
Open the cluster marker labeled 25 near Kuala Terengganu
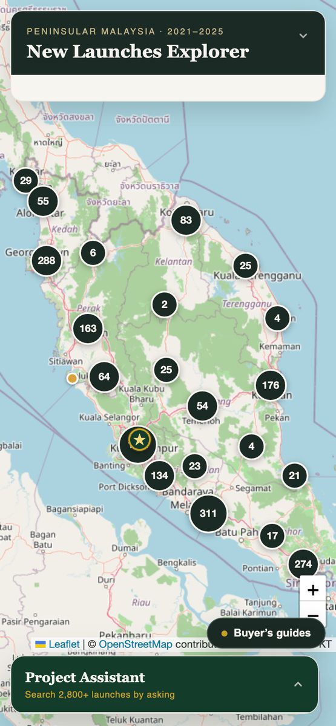click(245, 265)
